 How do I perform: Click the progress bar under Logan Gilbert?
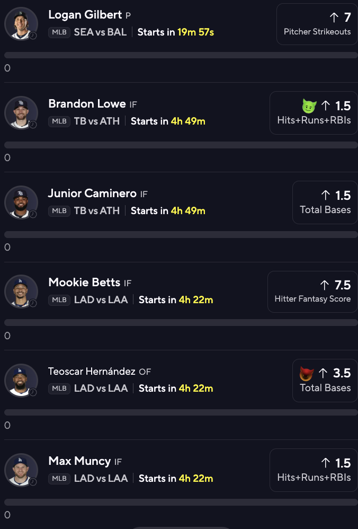click(181, 55)
